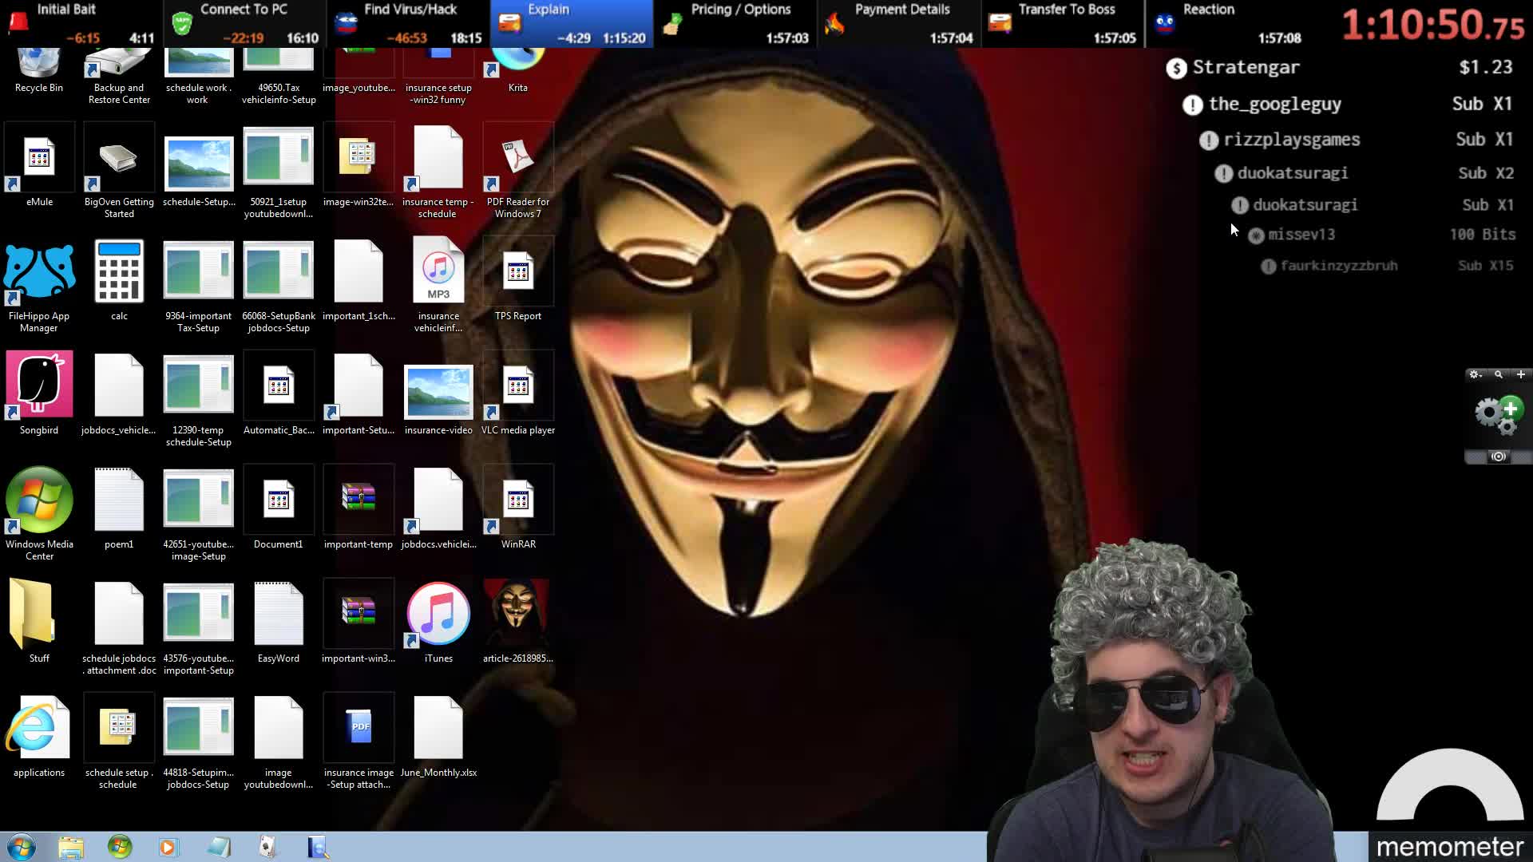Open the important-temp WinRAR archive
The image size is (1533, 862).
click(x=358, y=500)
